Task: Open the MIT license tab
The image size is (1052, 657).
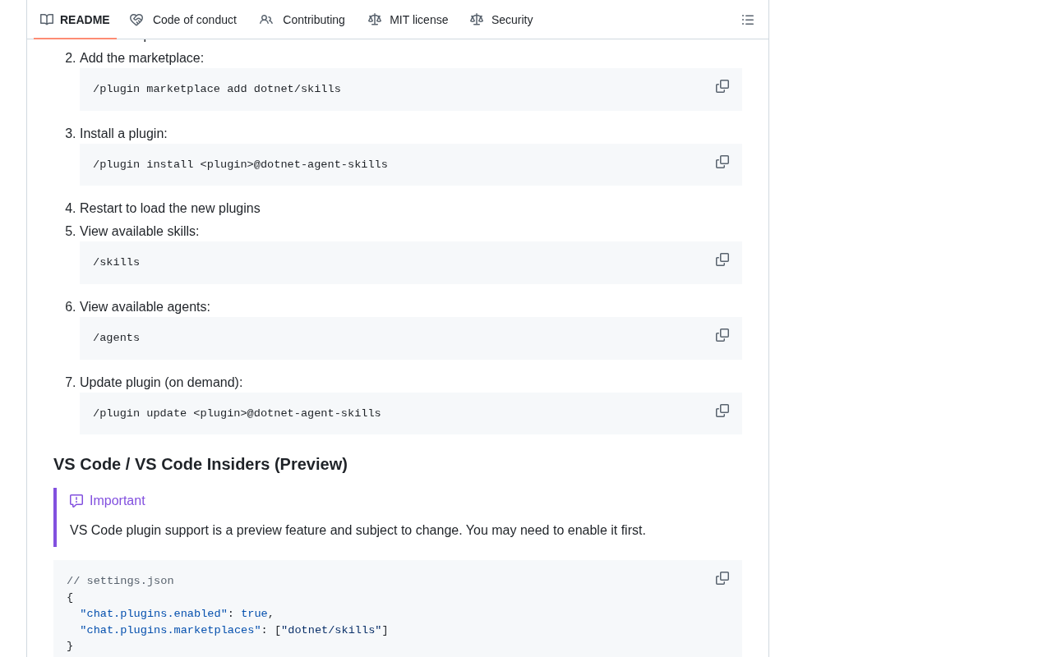Action: (x=408, y=20)
